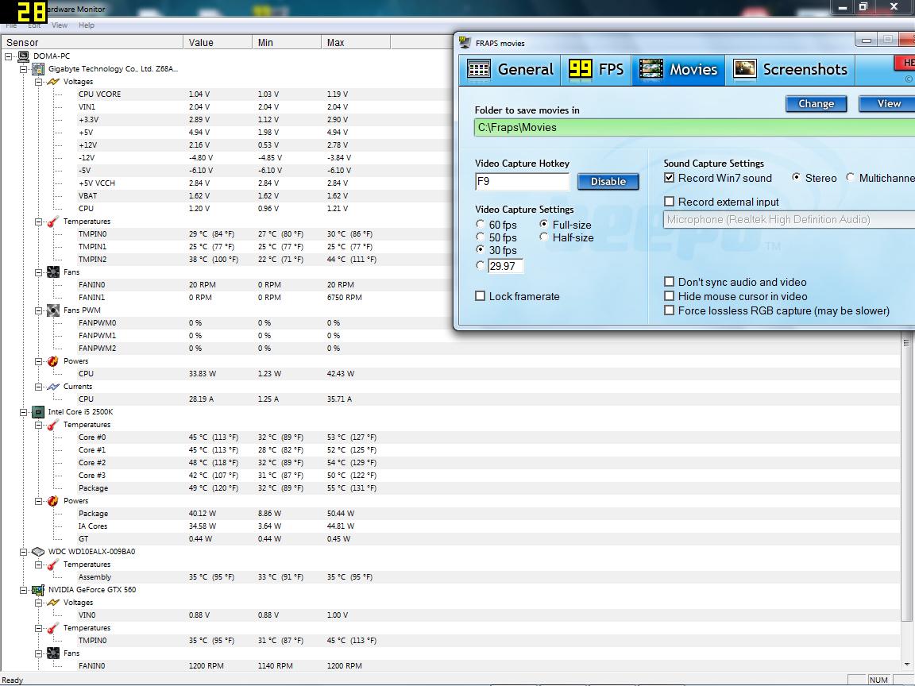Collapse the Fans PWM group
This screenshot has width=915, height=686.
click(38, 311)
